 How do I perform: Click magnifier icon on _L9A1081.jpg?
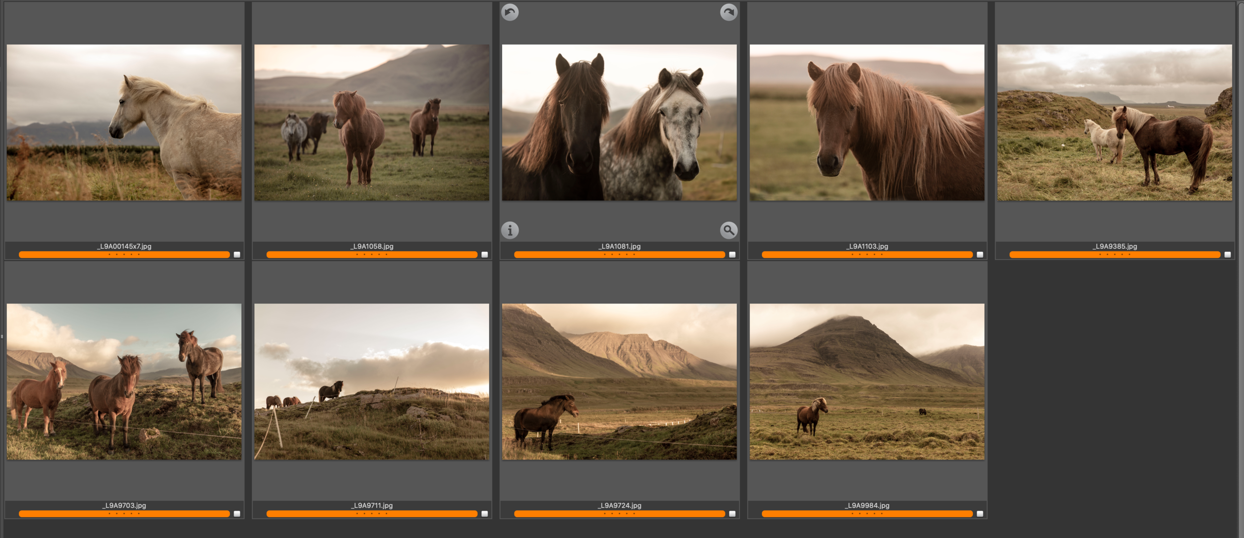(x=728, y=230)
